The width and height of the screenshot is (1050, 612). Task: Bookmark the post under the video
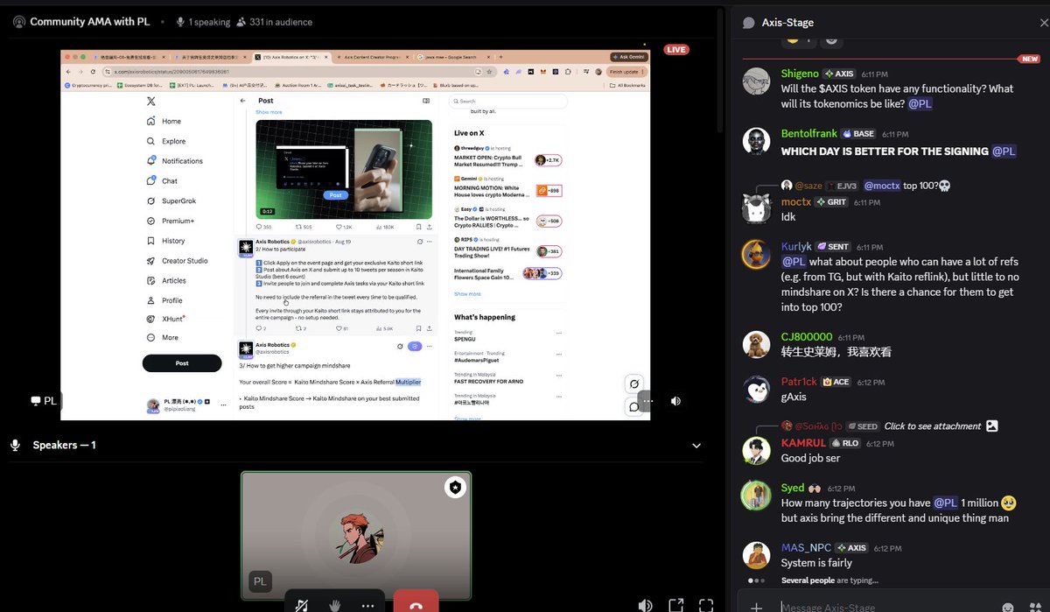coord(417,227)
